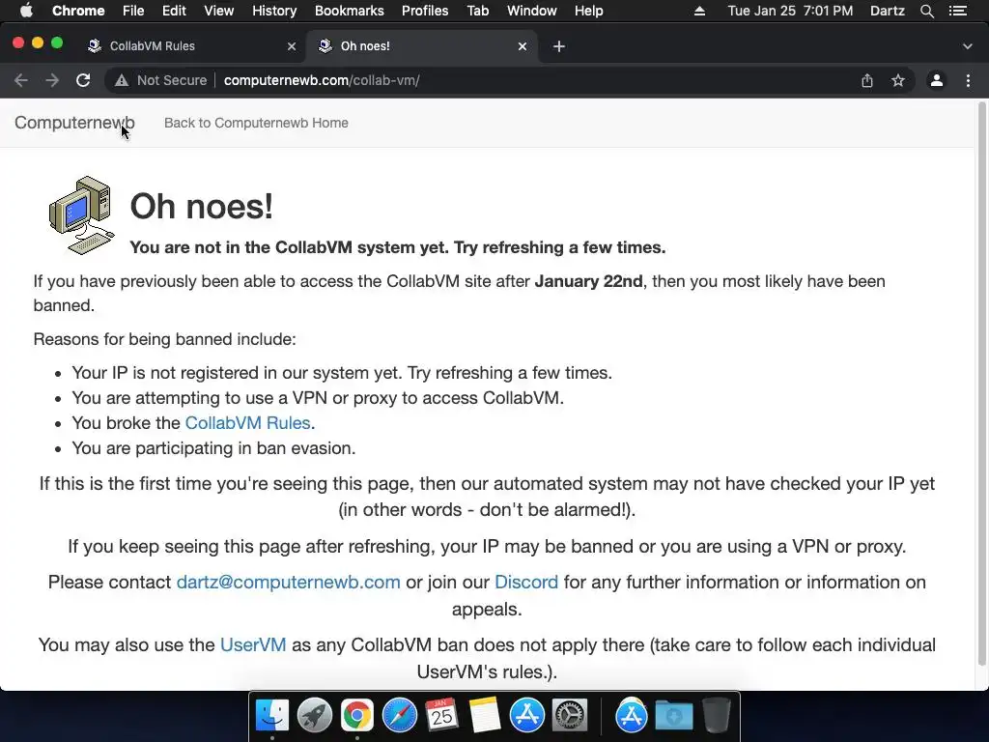
Task: Open Control Center icon in menu bar
Action: 958,11
